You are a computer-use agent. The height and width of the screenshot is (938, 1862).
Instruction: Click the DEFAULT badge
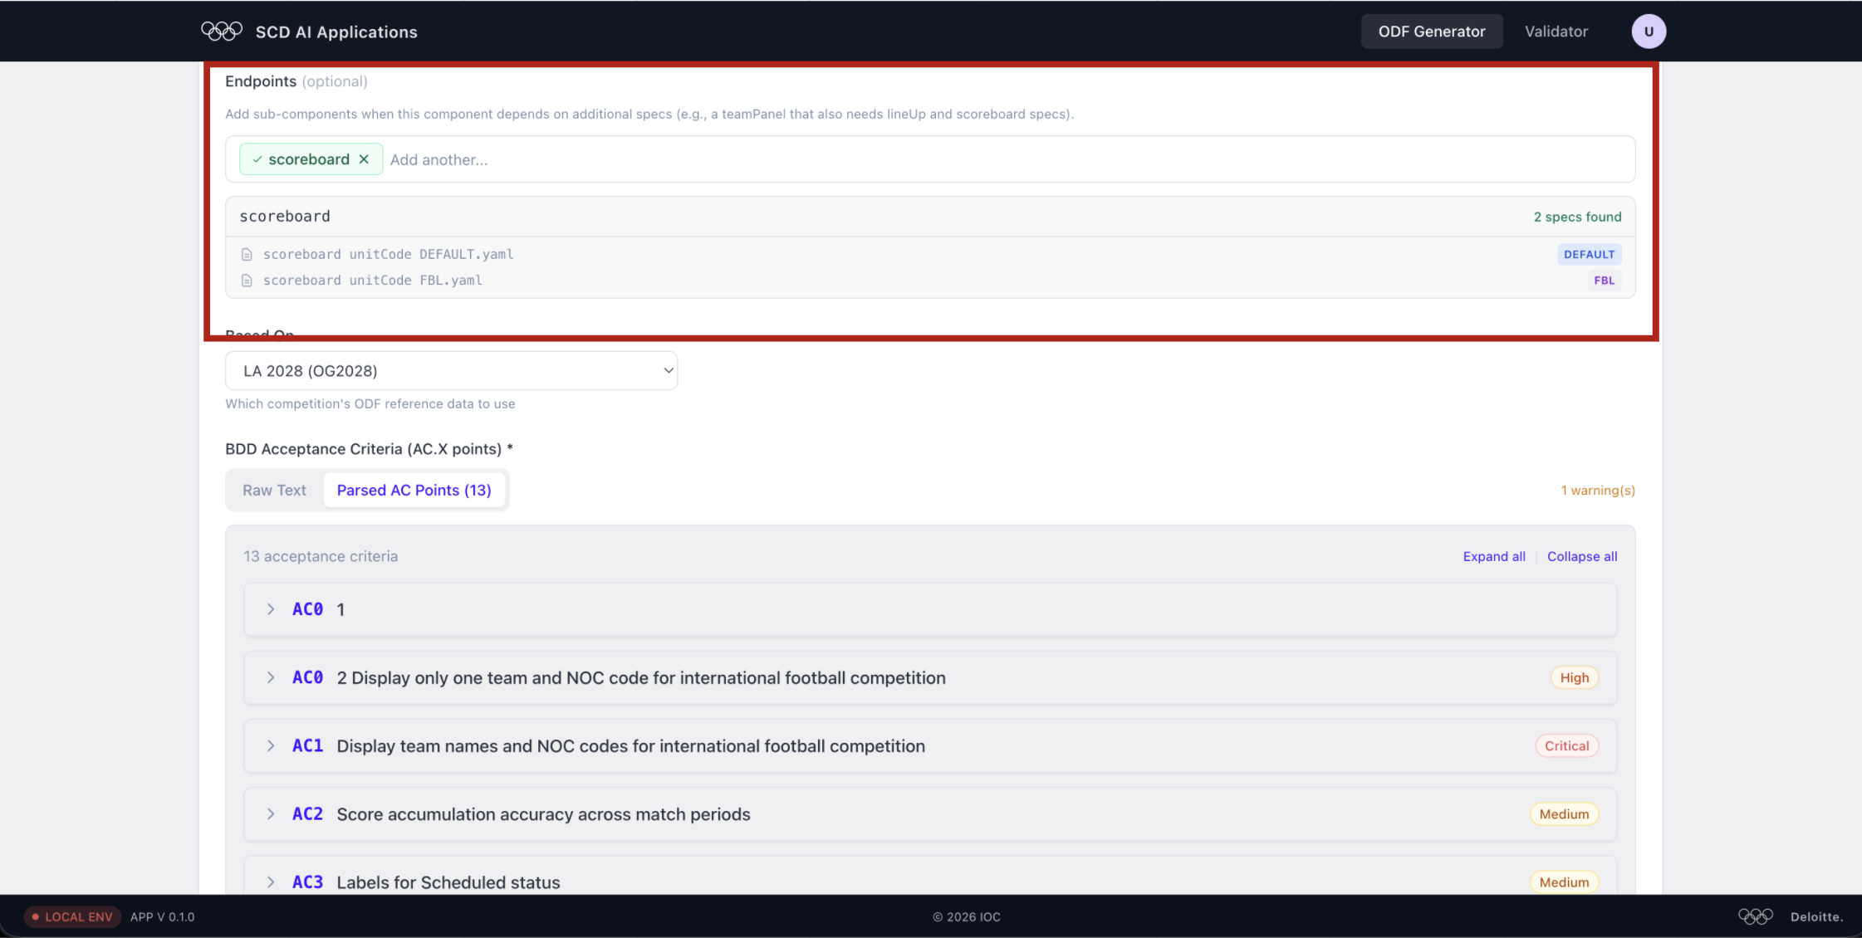tap(1589, 255)
